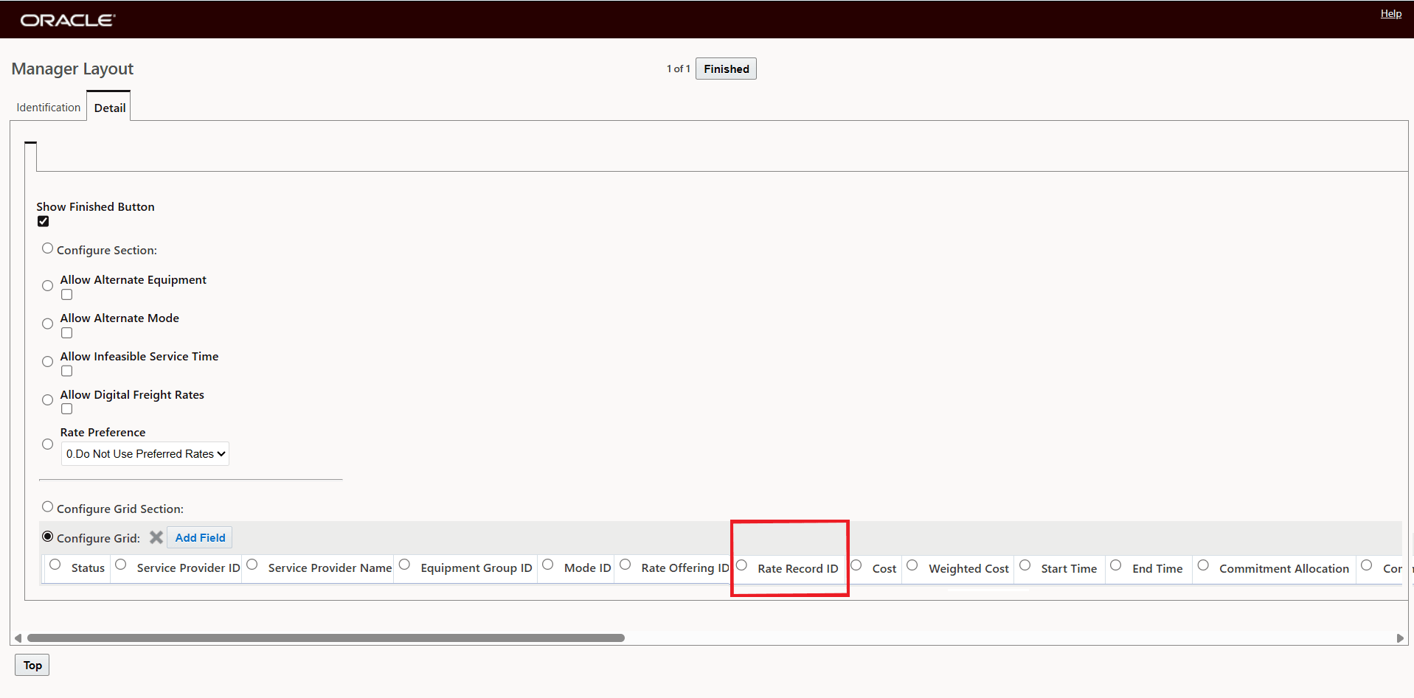Image resolution: width=1414 pixels, height=698 pixels.
Task: Select the radio button next to Rate Preference
Action: (x=48, y=444)
